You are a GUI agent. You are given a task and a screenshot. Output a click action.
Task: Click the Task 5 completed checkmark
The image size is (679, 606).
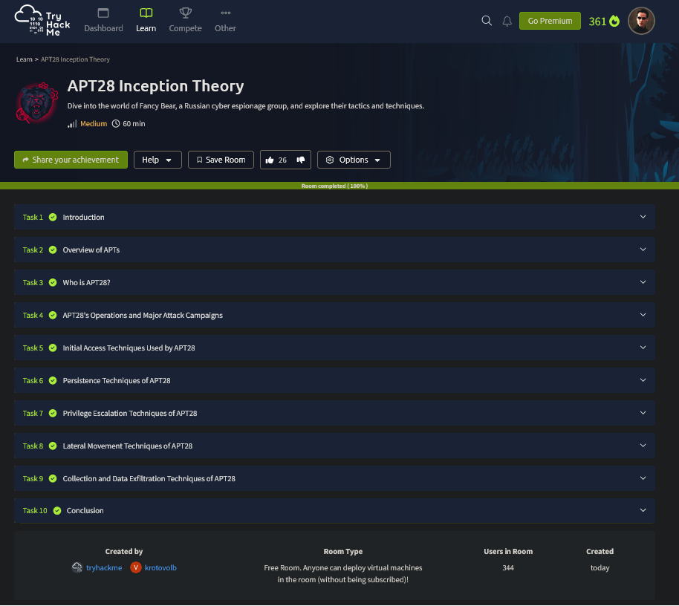pyautogui.click(x=53, y=348)
